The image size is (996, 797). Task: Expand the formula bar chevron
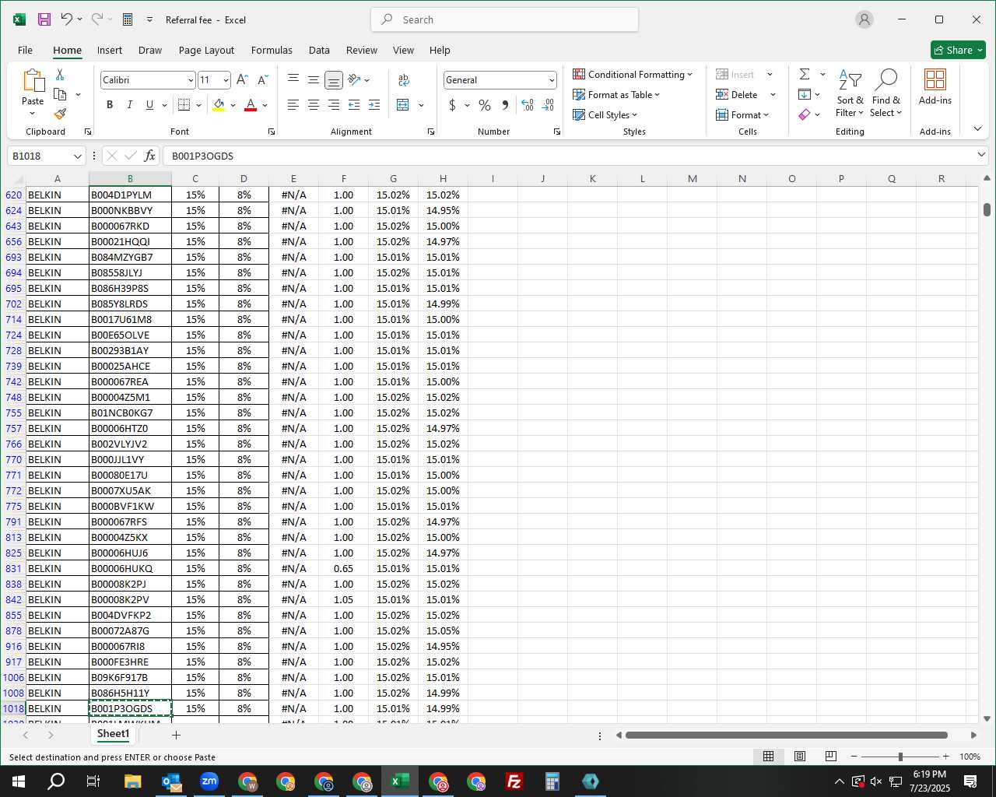[981, 156]
